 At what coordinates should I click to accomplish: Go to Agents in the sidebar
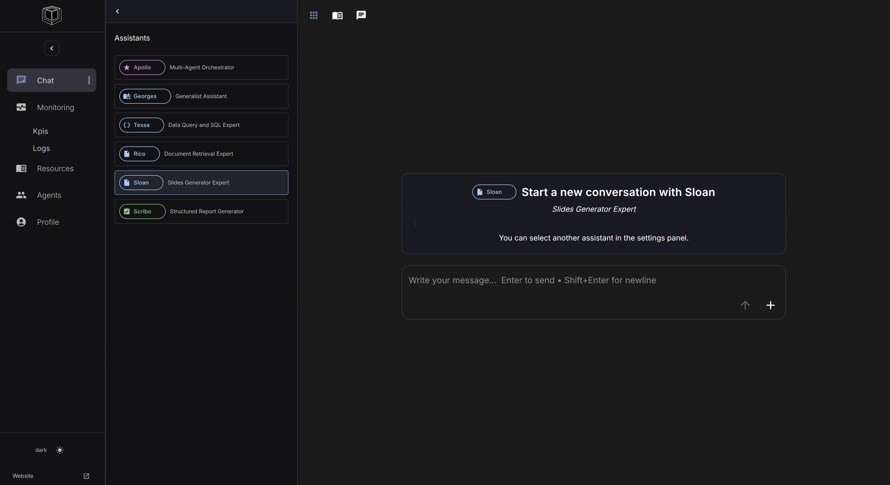(49, 195)
